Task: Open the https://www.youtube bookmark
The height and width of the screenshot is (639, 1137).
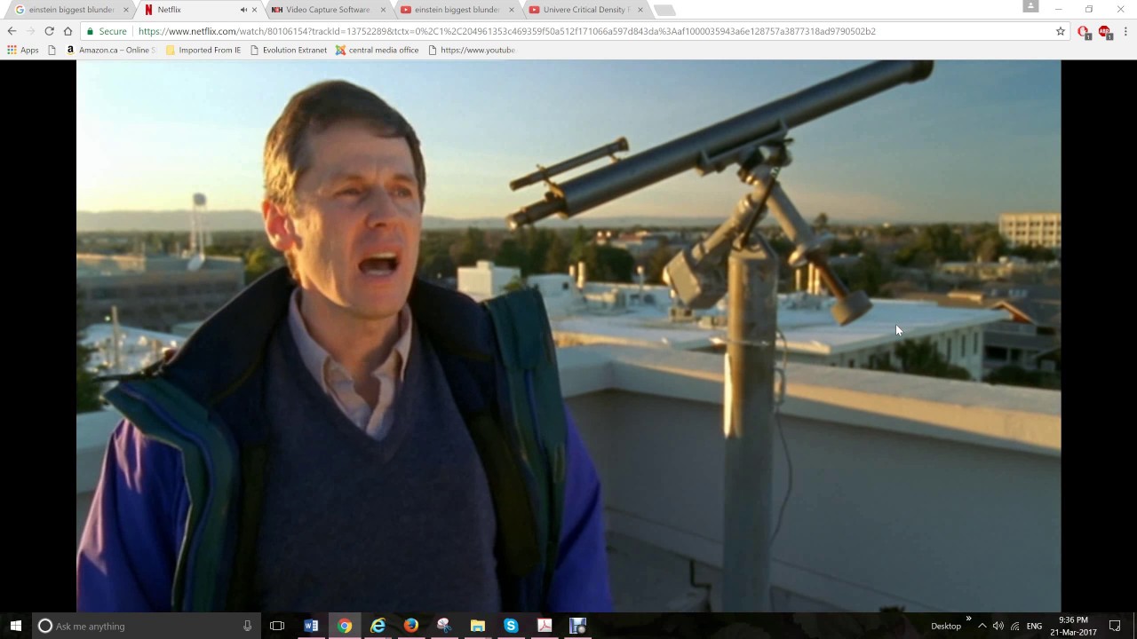Action: click(472, 51)
